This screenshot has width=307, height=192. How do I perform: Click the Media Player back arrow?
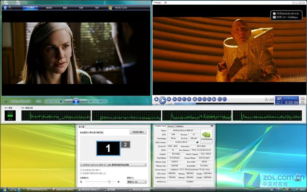click(5, 7)
